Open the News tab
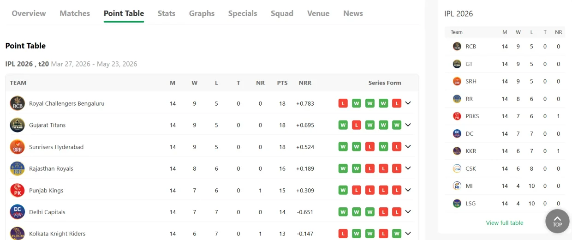572x240 pixels. click(353, 13)
